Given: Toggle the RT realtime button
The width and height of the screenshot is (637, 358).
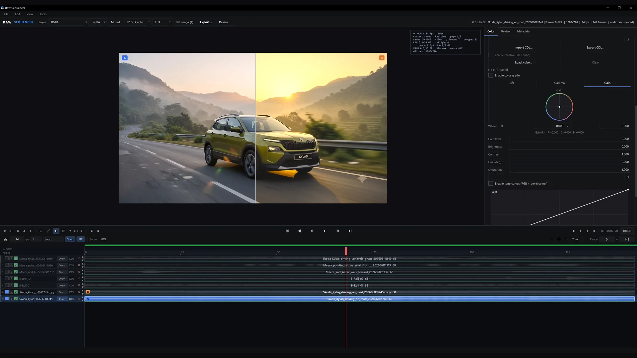Looking at the screenshot, I should tap(81, 239).
